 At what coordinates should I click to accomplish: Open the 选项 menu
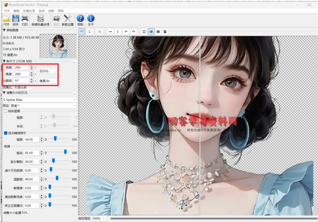click(x=42, y=11)
